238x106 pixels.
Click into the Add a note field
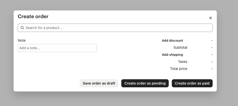[x=57, y=48]
